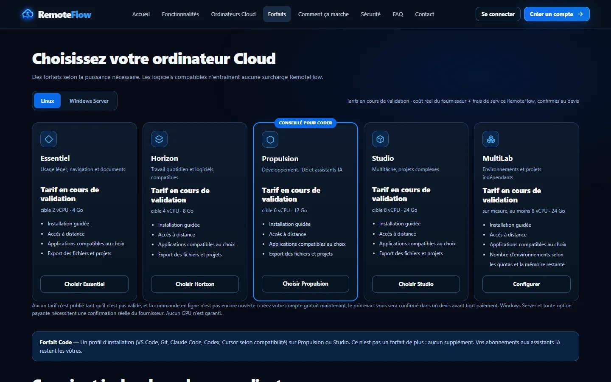The image size is (611, 382).
Task: Click the Horizon plan title
Action: click(x=165, y=158)
